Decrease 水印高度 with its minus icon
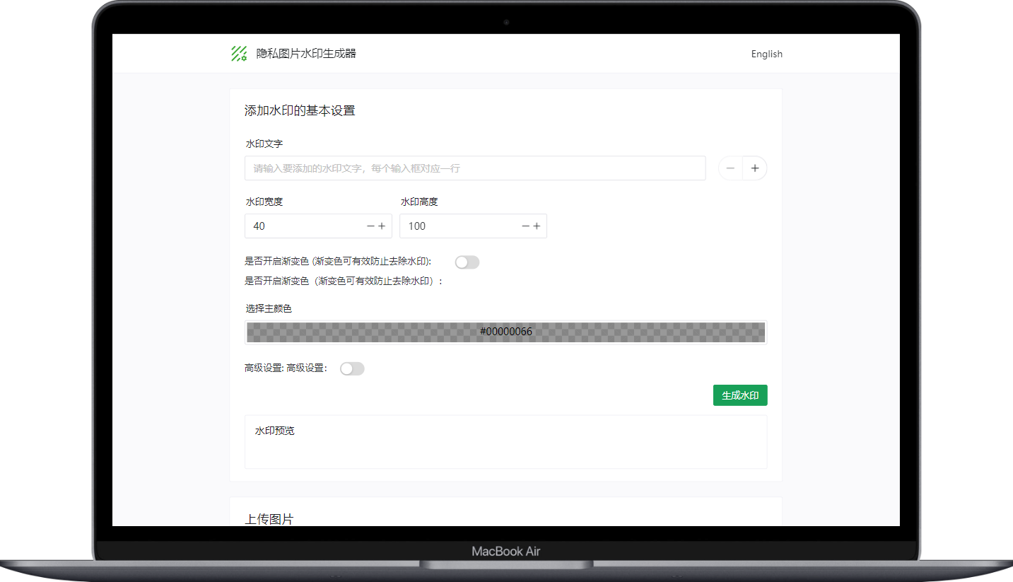The image size is (1013, 582). click(525, 226)
